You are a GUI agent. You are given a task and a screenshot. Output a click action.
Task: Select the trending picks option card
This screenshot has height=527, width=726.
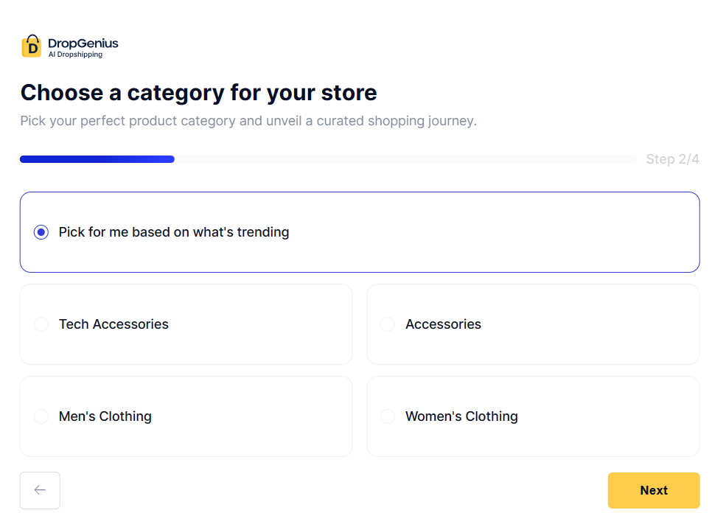tap(360, 231)
